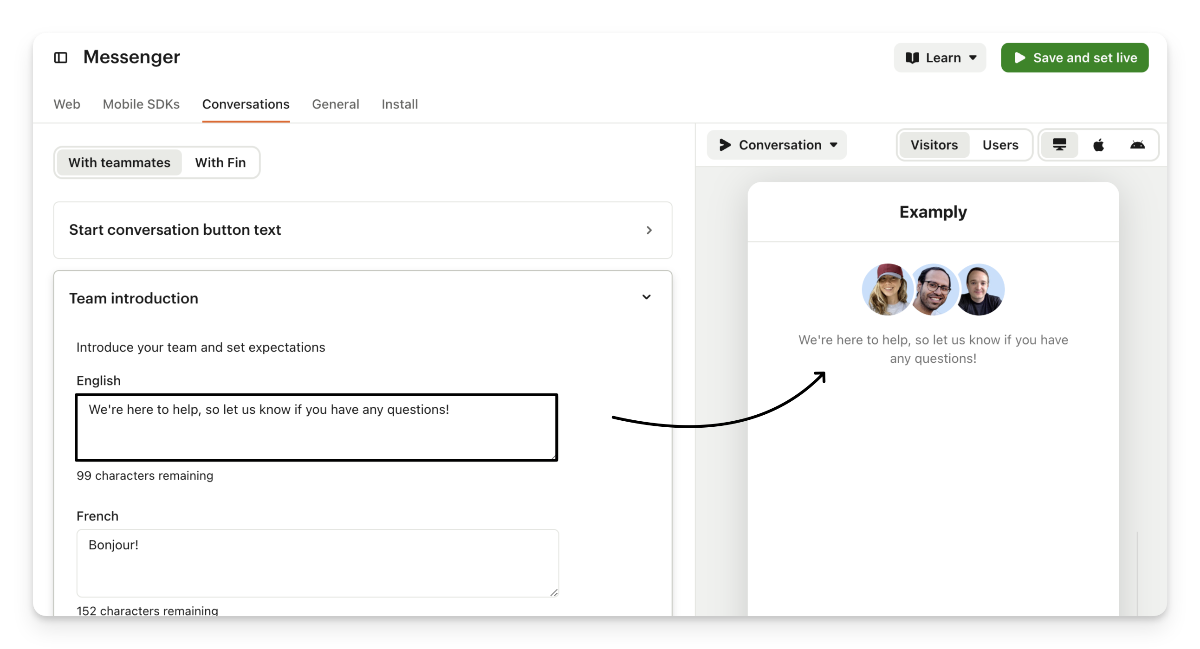
Task: Select the With teammates option
Action: (x=119, y=162)
